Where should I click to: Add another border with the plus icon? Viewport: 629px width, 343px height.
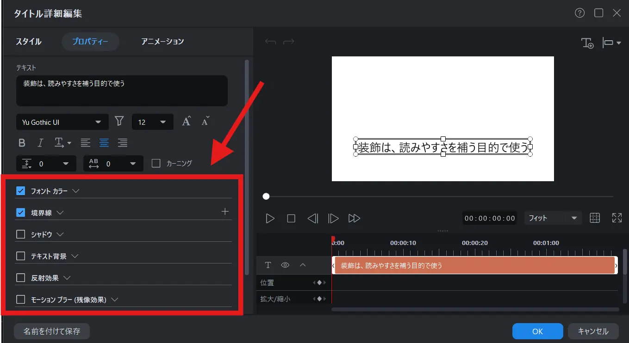225,212
